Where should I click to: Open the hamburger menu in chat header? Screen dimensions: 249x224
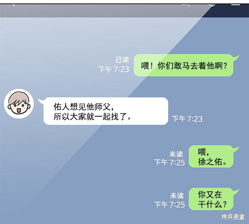click(x=235, y=5)
